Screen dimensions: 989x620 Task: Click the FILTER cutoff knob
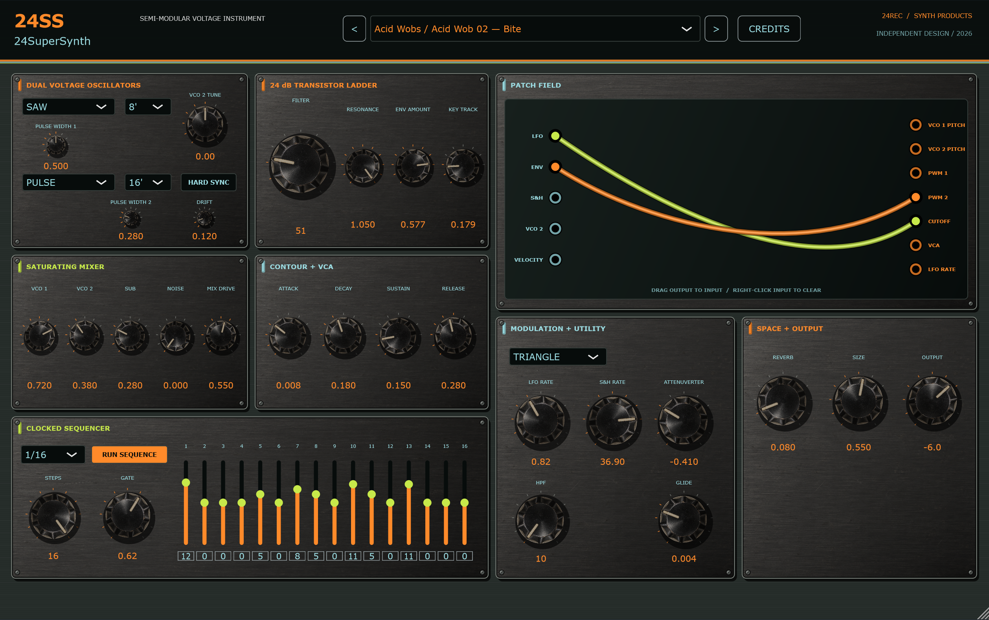pyautogui.click(x=301, y=165)
